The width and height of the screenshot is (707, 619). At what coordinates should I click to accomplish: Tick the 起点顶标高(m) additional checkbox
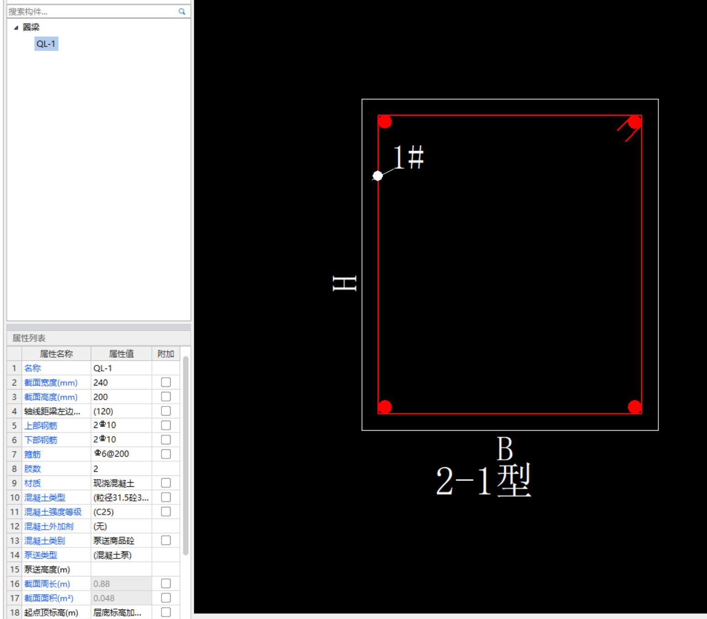166,612
